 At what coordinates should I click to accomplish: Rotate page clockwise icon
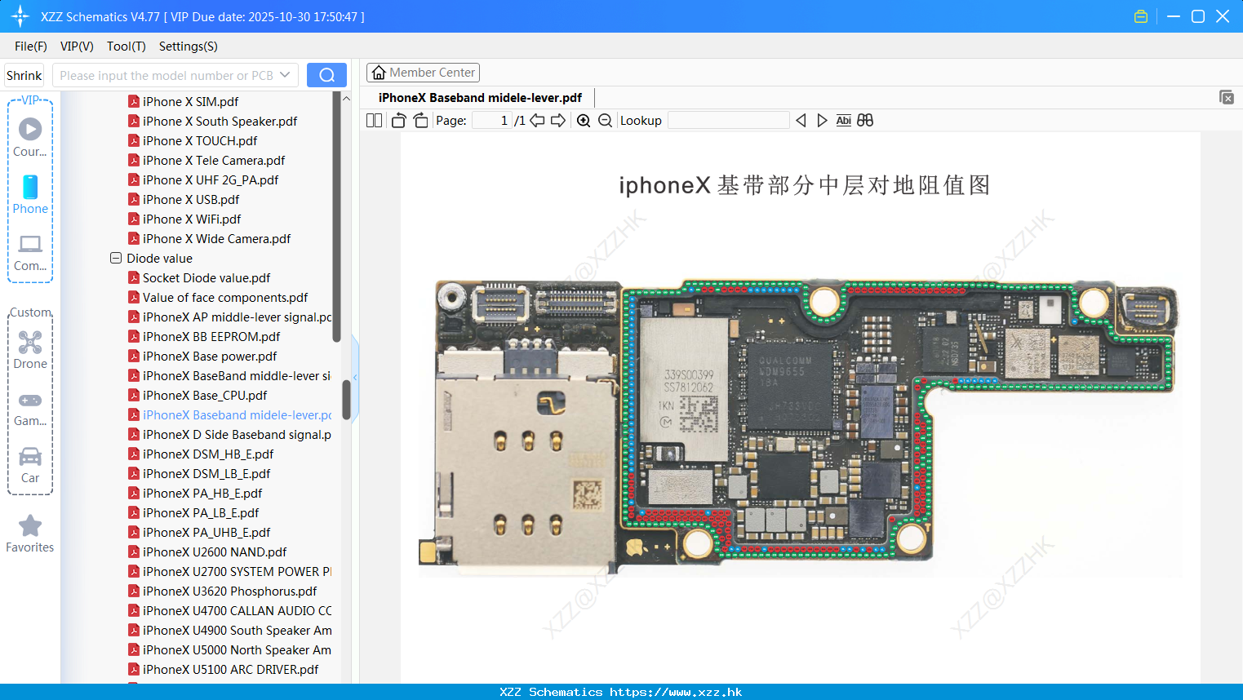tap(420, 120)
